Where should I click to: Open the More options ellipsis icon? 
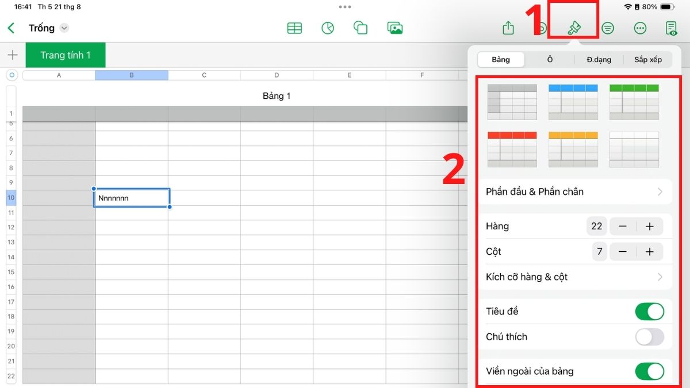click(640, 28)
